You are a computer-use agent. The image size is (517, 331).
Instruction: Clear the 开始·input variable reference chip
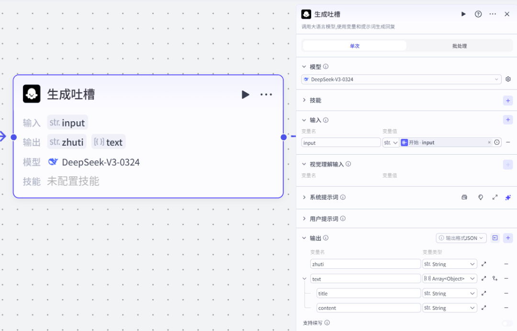[489, 142]
